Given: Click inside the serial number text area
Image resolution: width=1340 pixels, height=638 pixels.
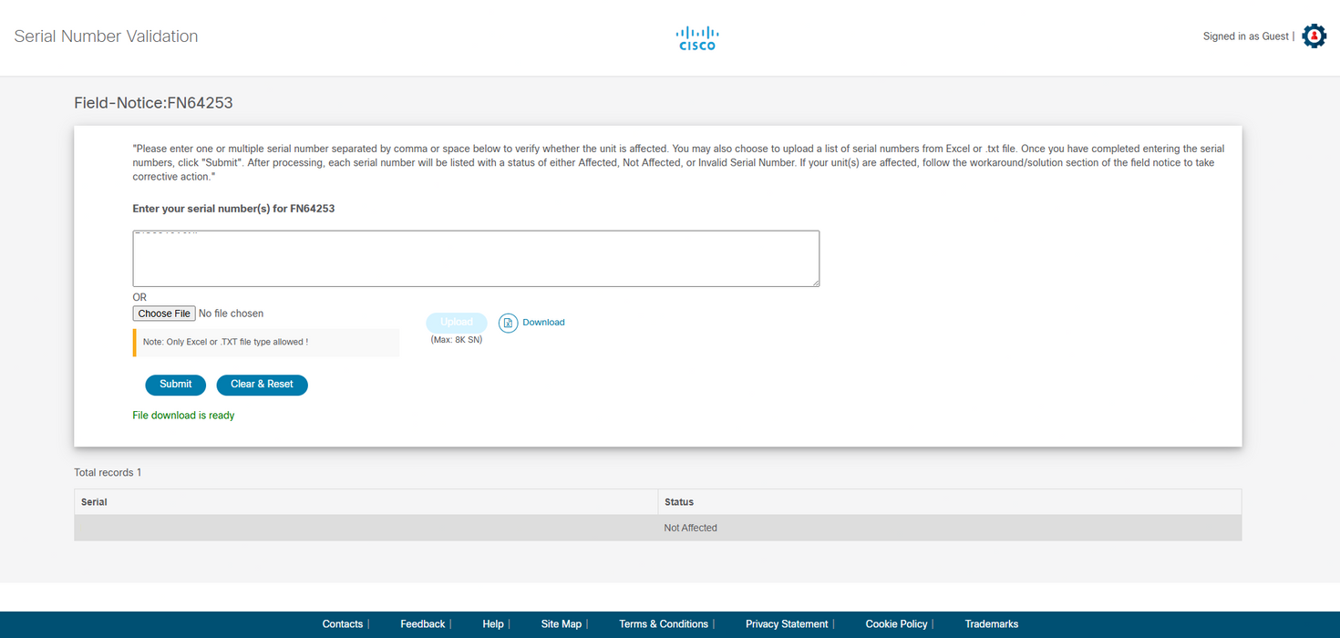Looking at the screenshot, I should [x=475, y=258].
